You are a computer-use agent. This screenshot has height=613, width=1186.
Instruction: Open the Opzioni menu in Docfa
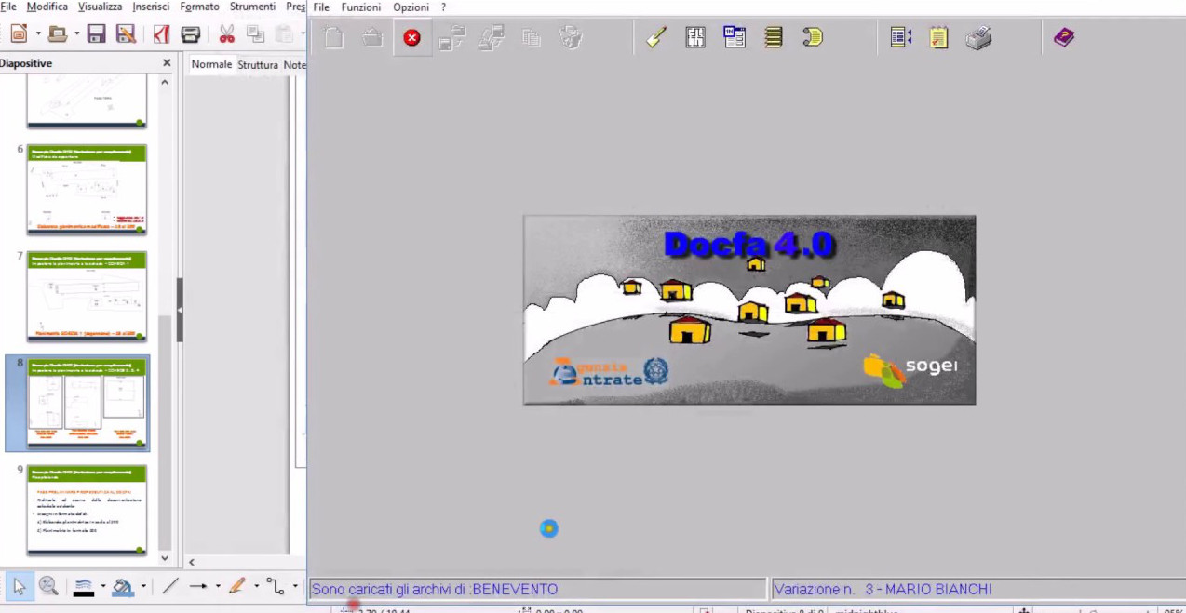[411, 7]
